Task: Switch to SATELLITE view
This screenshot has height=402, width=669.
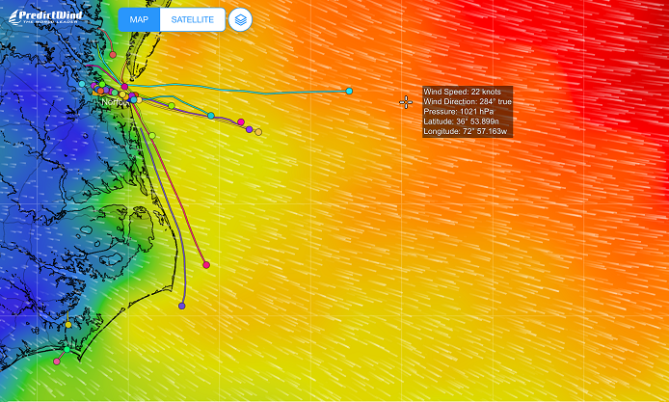Action: click(x=192, y=20)
